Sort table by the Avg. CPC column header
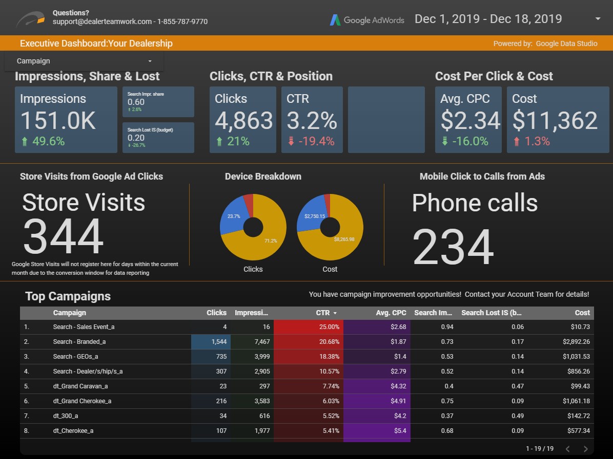 tap(392, 313)
